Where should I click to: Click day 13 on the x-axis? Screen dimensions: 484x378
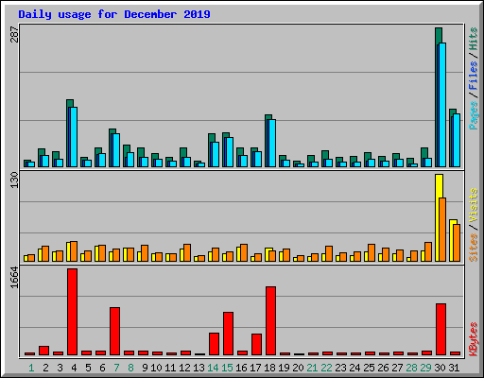click(199, 368)
